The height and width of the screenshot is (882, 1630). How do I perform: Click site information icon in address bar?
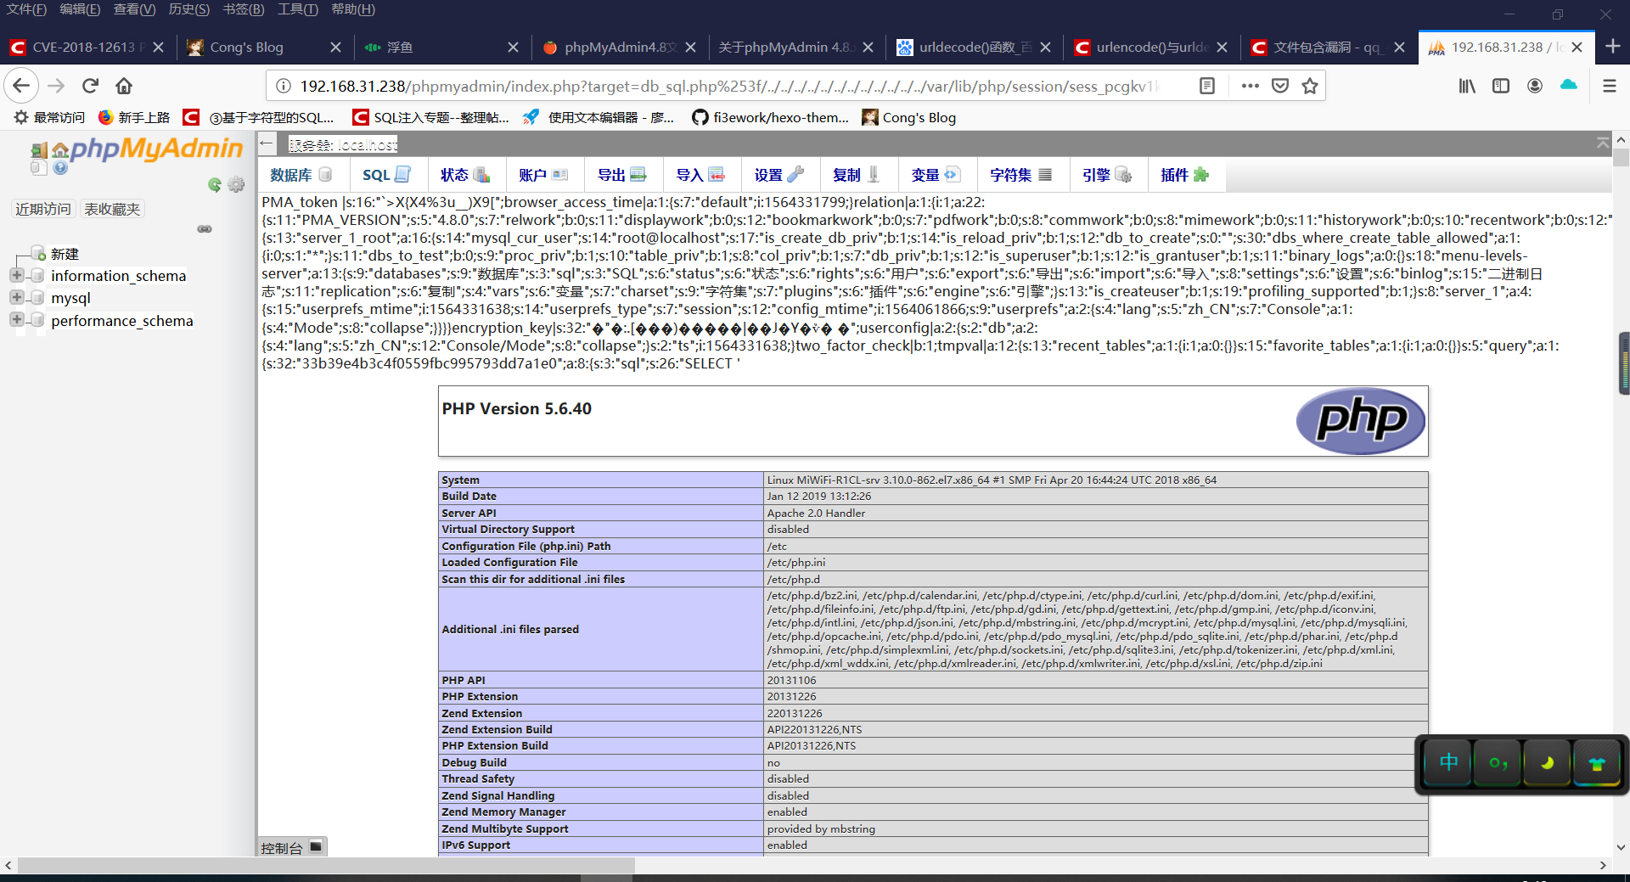pyautogui.click(x=284, y=86)
